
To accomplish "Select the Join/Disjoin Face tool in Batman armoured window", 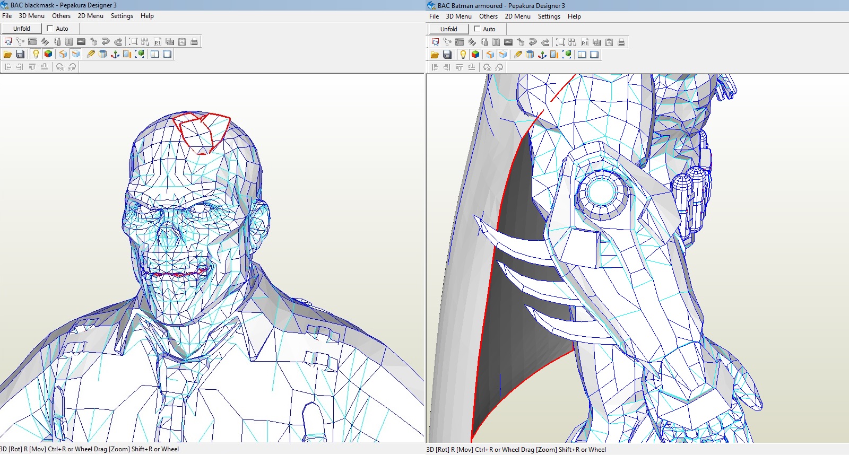I will pyautogui.click(x=447, y=42).
